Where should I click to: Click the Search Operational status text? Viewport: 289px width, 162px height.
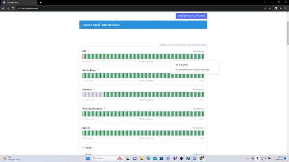click(199, 128)
